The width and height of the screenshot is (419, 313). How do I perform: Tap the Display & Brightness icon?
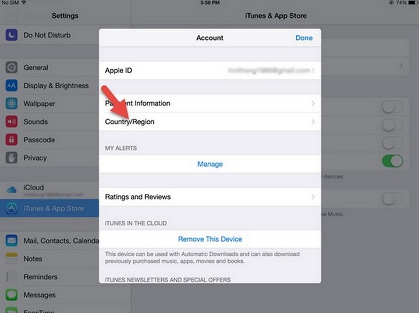(x=12, y=86)
